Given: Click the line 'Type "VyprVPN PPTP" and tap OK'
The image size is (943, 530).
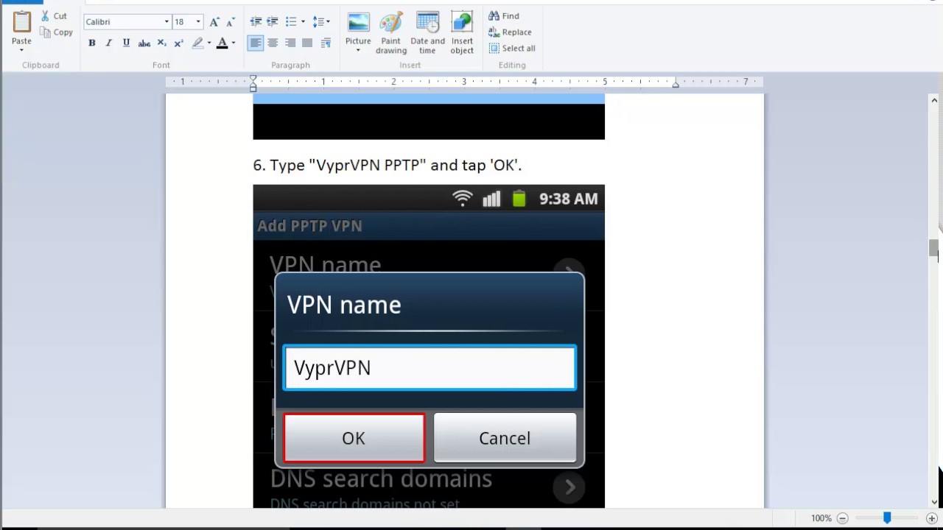Looking at the screenshot, I should point(388,165).
